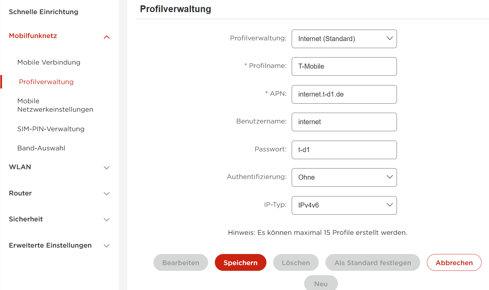
Task: Open Band-Auswahl in the sidebar
Action: [41, 148]
